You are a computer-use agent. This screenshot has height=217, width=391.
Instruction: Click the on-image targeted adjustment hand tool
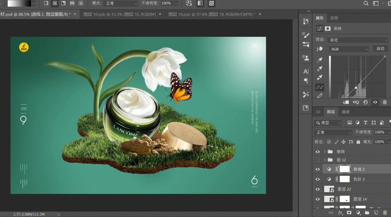coord(319,49)
